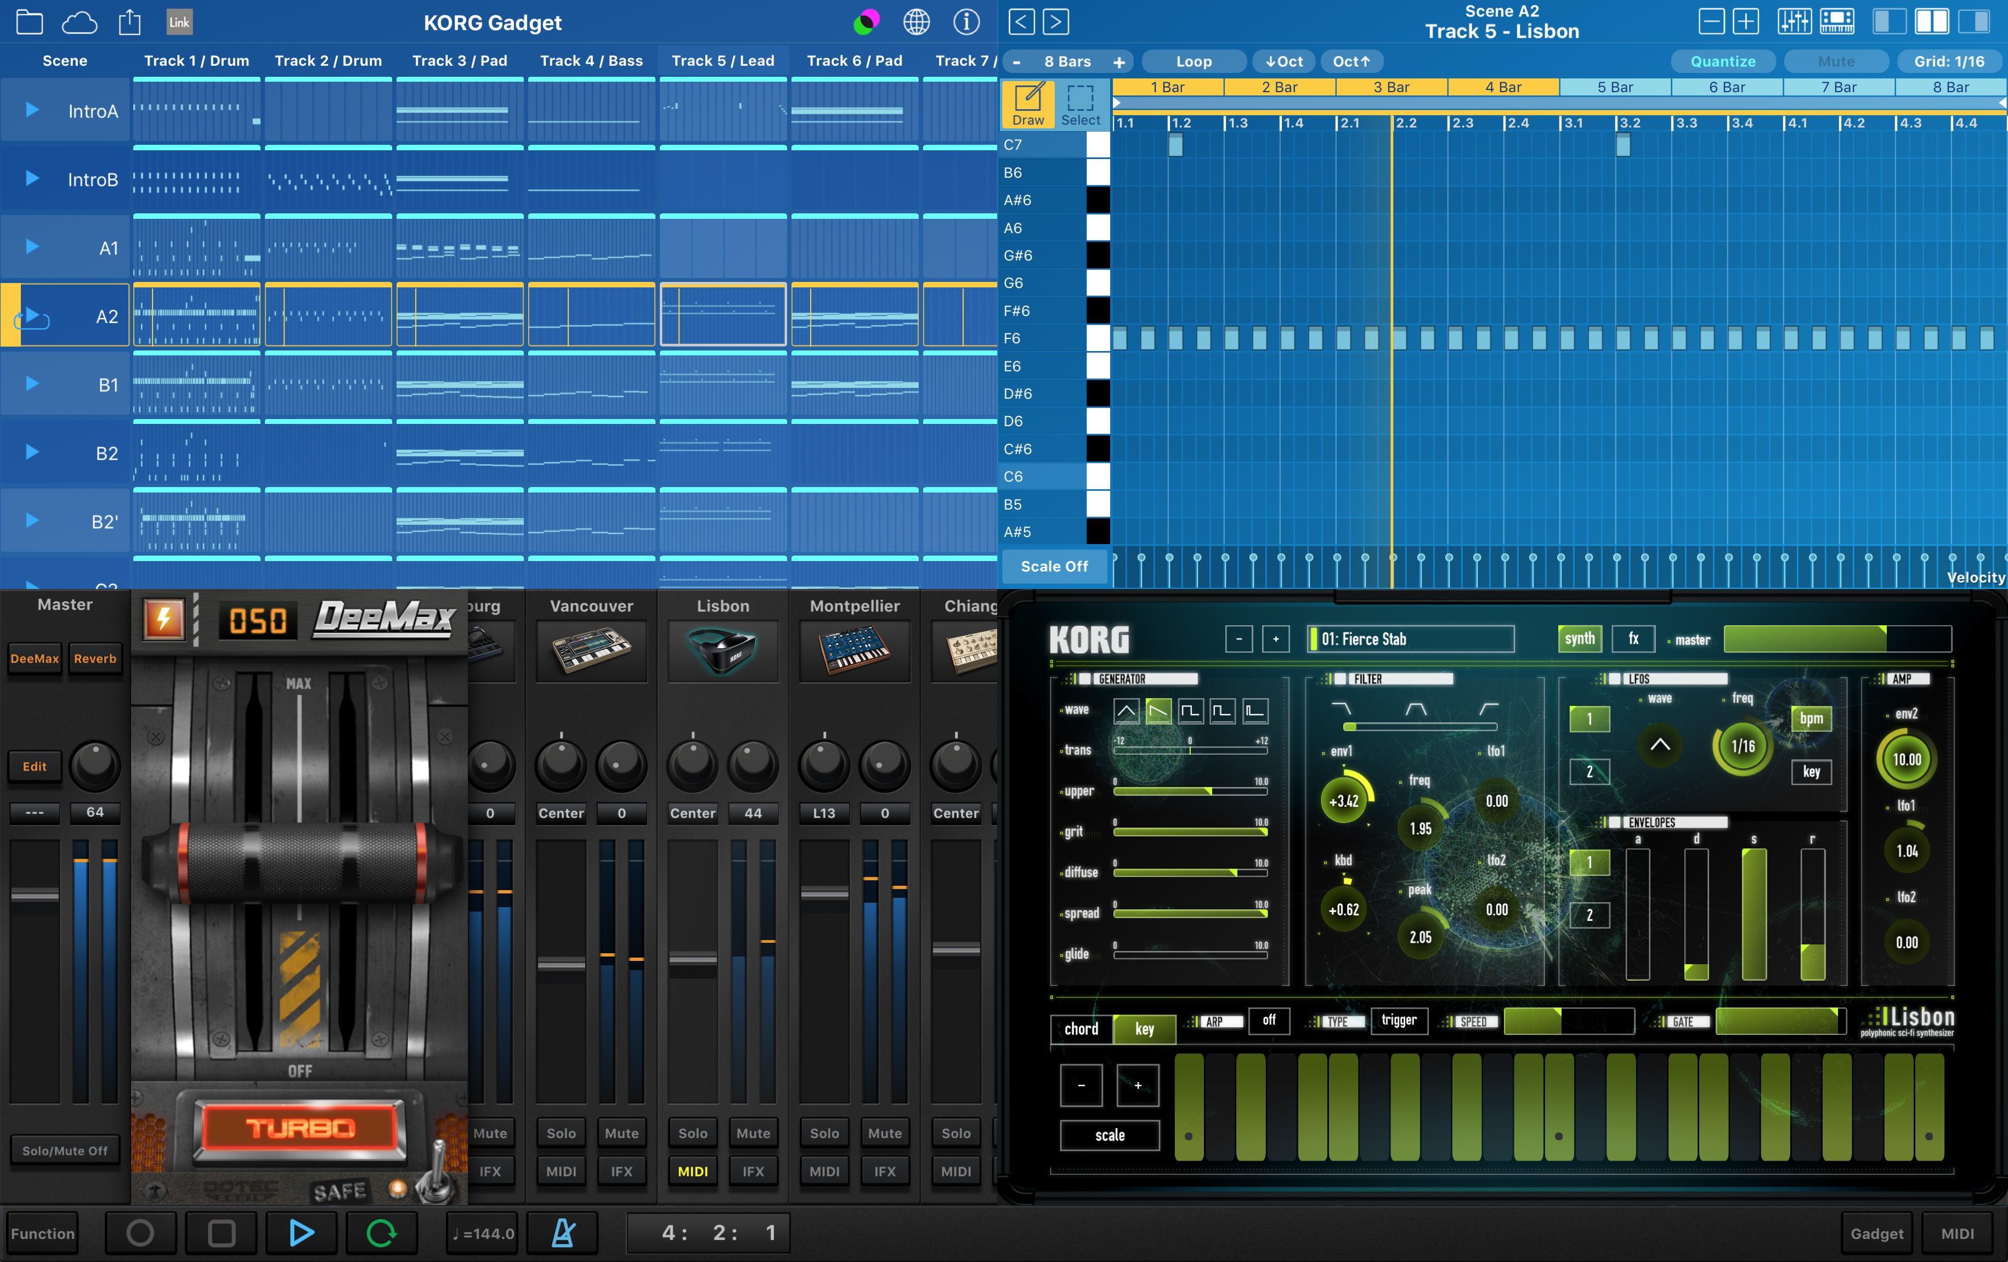Go to previous track arrow
Screen dimensions: 2008x1262
(x=1021, y=21)
